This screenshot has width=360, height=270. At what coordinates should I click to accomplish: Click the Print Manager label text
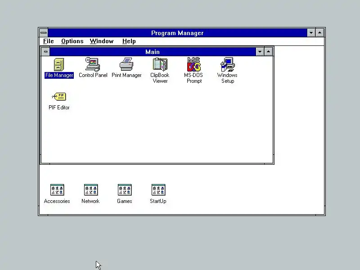126,75
